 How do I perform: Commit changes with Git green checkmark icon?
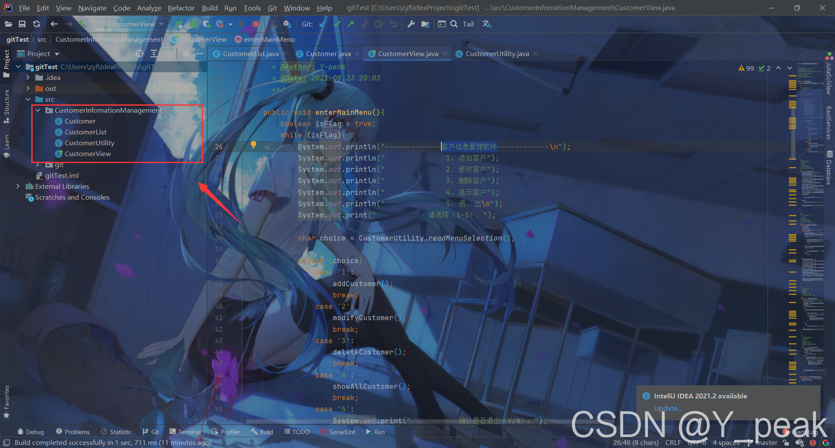tap(337, 24)
